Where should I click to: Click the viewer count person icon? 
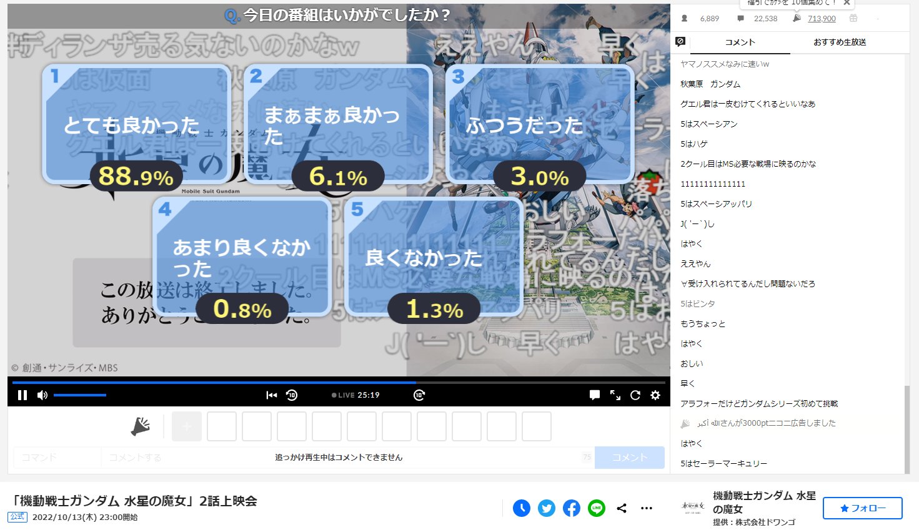[685, 19]
